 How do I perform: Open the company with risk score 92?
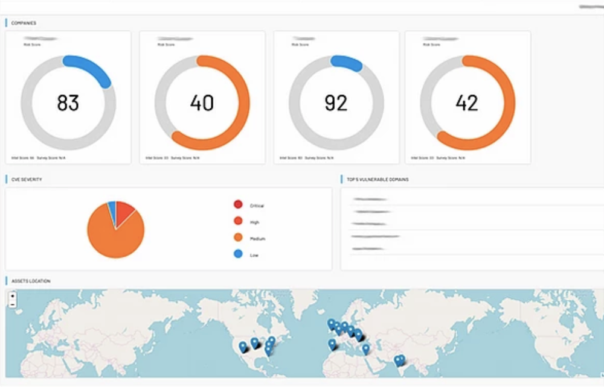tap(336, 98)
